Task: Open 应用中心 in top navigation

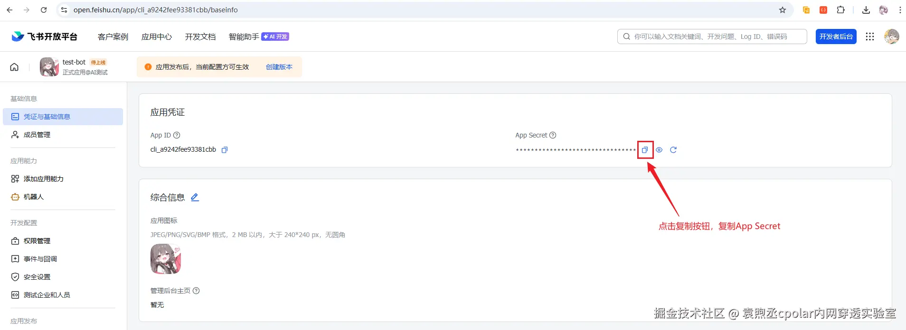Action: [x=157, y=37]
